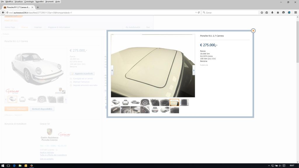The image size is (299, 168).
Task: Open the Firefox Hello chat icon
Action: [284, 13]
